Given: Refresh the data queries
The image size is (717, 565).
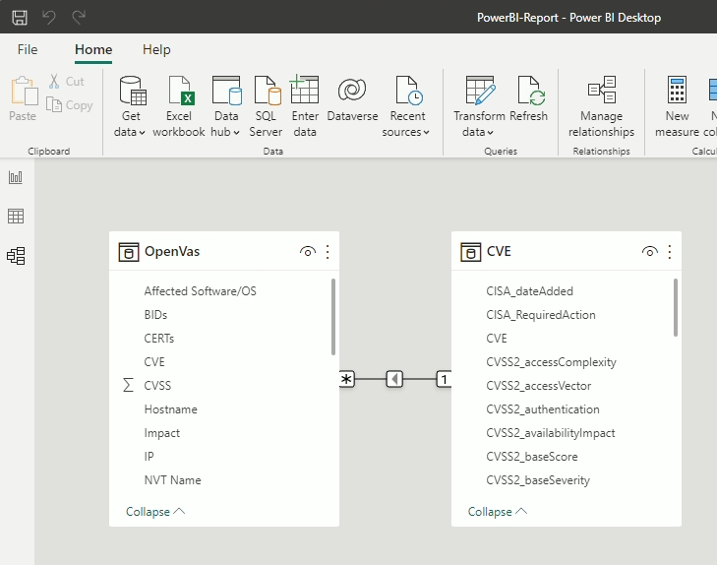Looking at the screenshot, I should pos(528,98).
